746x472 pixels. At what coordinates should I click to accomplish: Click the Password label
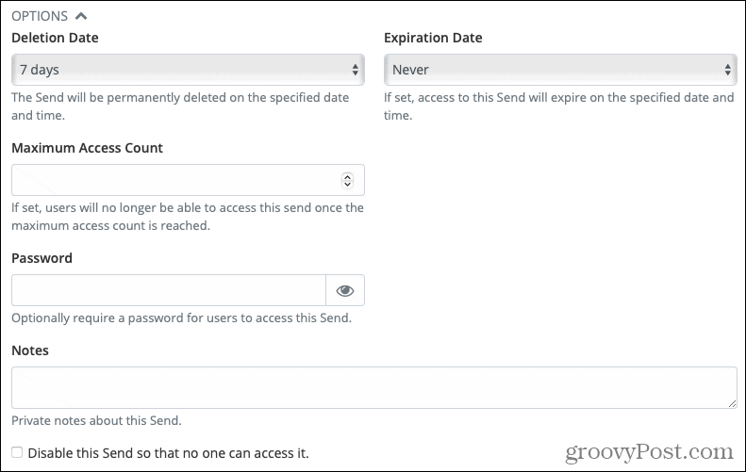pyautogui.click(x=41, y=258)
